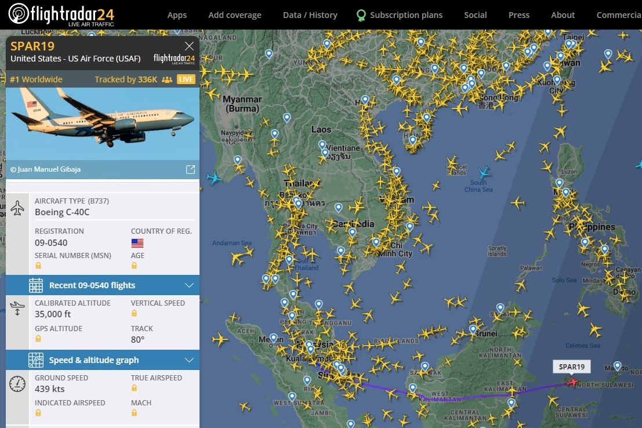Go to Add coverage page
This screenshot has height=428, width=642.
235,15
